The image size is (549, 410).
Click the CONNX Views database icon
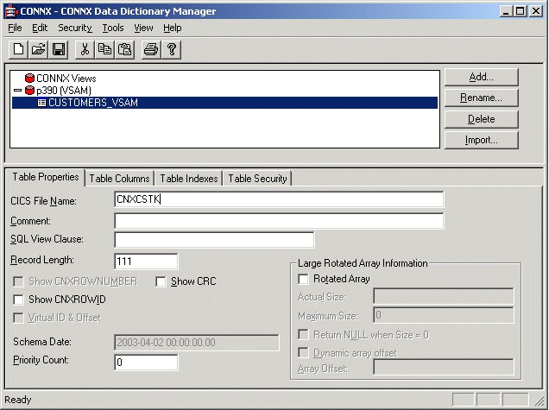pos(29,78)
